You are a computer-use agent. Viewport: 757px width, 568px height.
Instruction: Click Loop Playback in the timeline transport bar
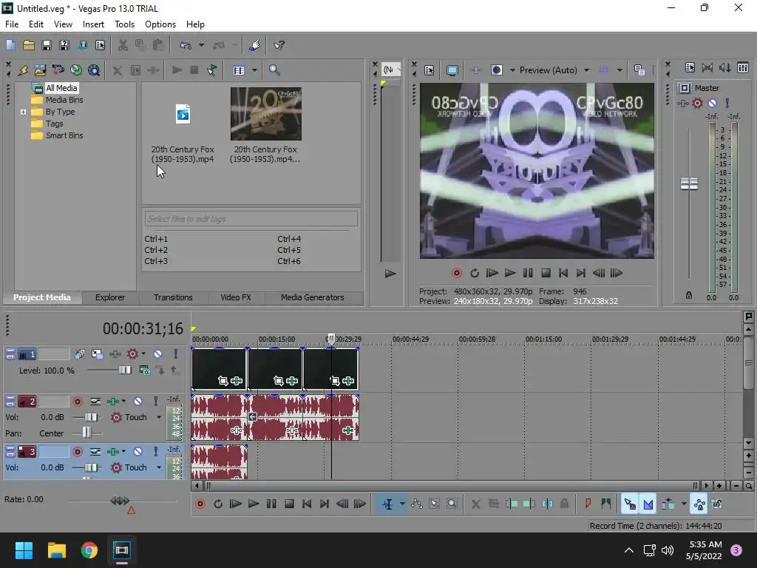coord(218,504)
